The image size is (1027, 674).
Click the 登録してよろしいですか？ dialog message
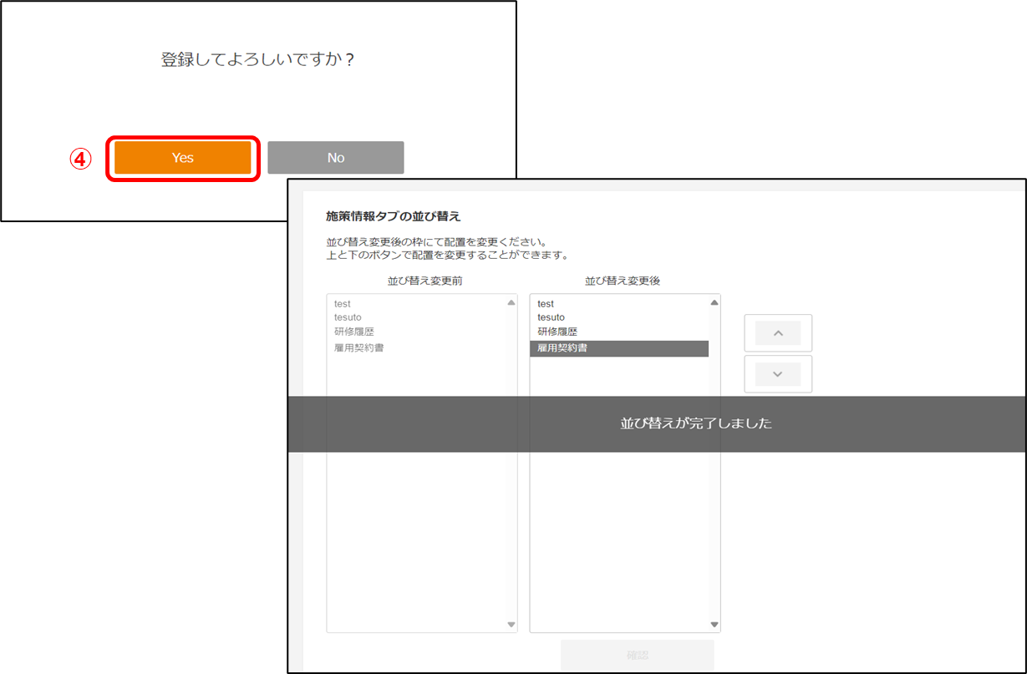tap(257, 60)
